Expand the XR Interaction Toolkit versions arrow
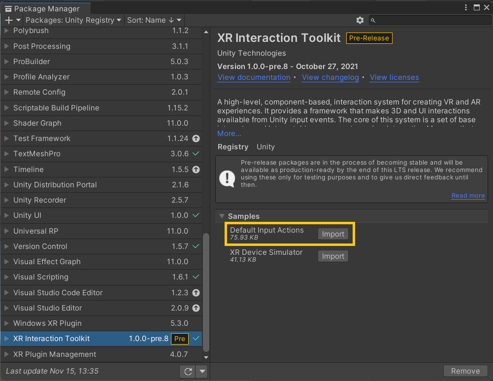493x381 pixels. click(x=6, y=339)
